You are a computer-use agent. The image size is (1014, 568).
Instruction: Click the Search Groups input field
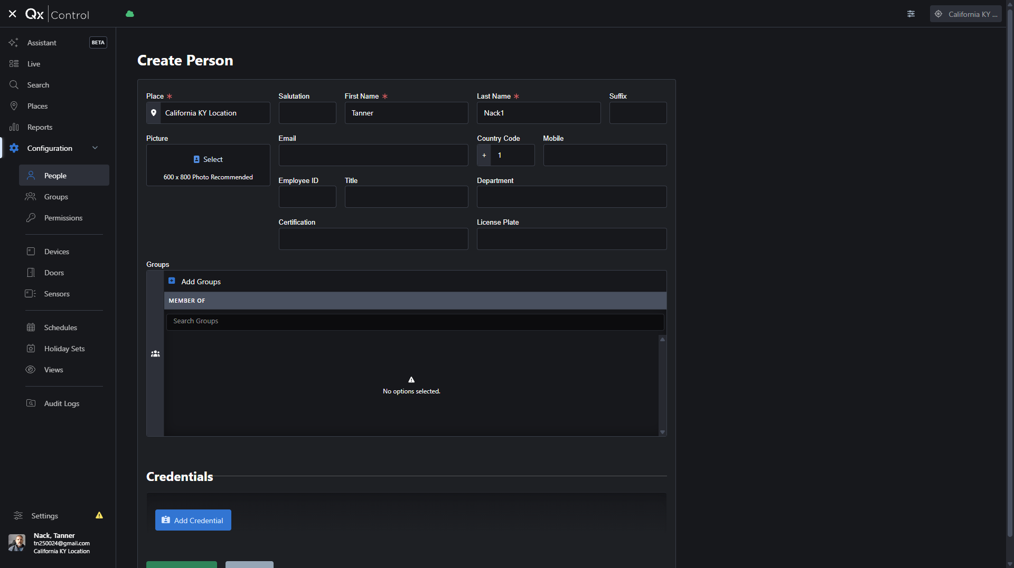tap(415, 321)
